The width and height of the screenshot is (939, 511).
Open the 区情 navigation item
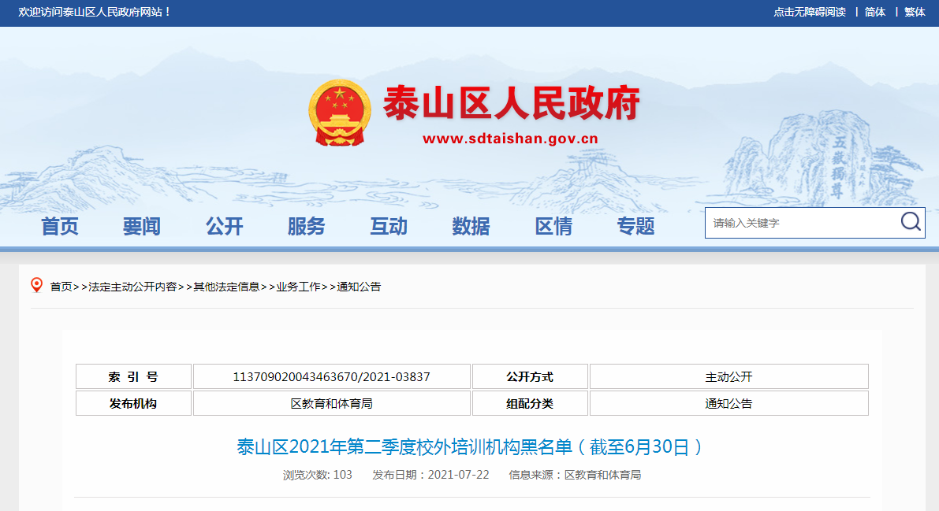click(x=553, y=227)
